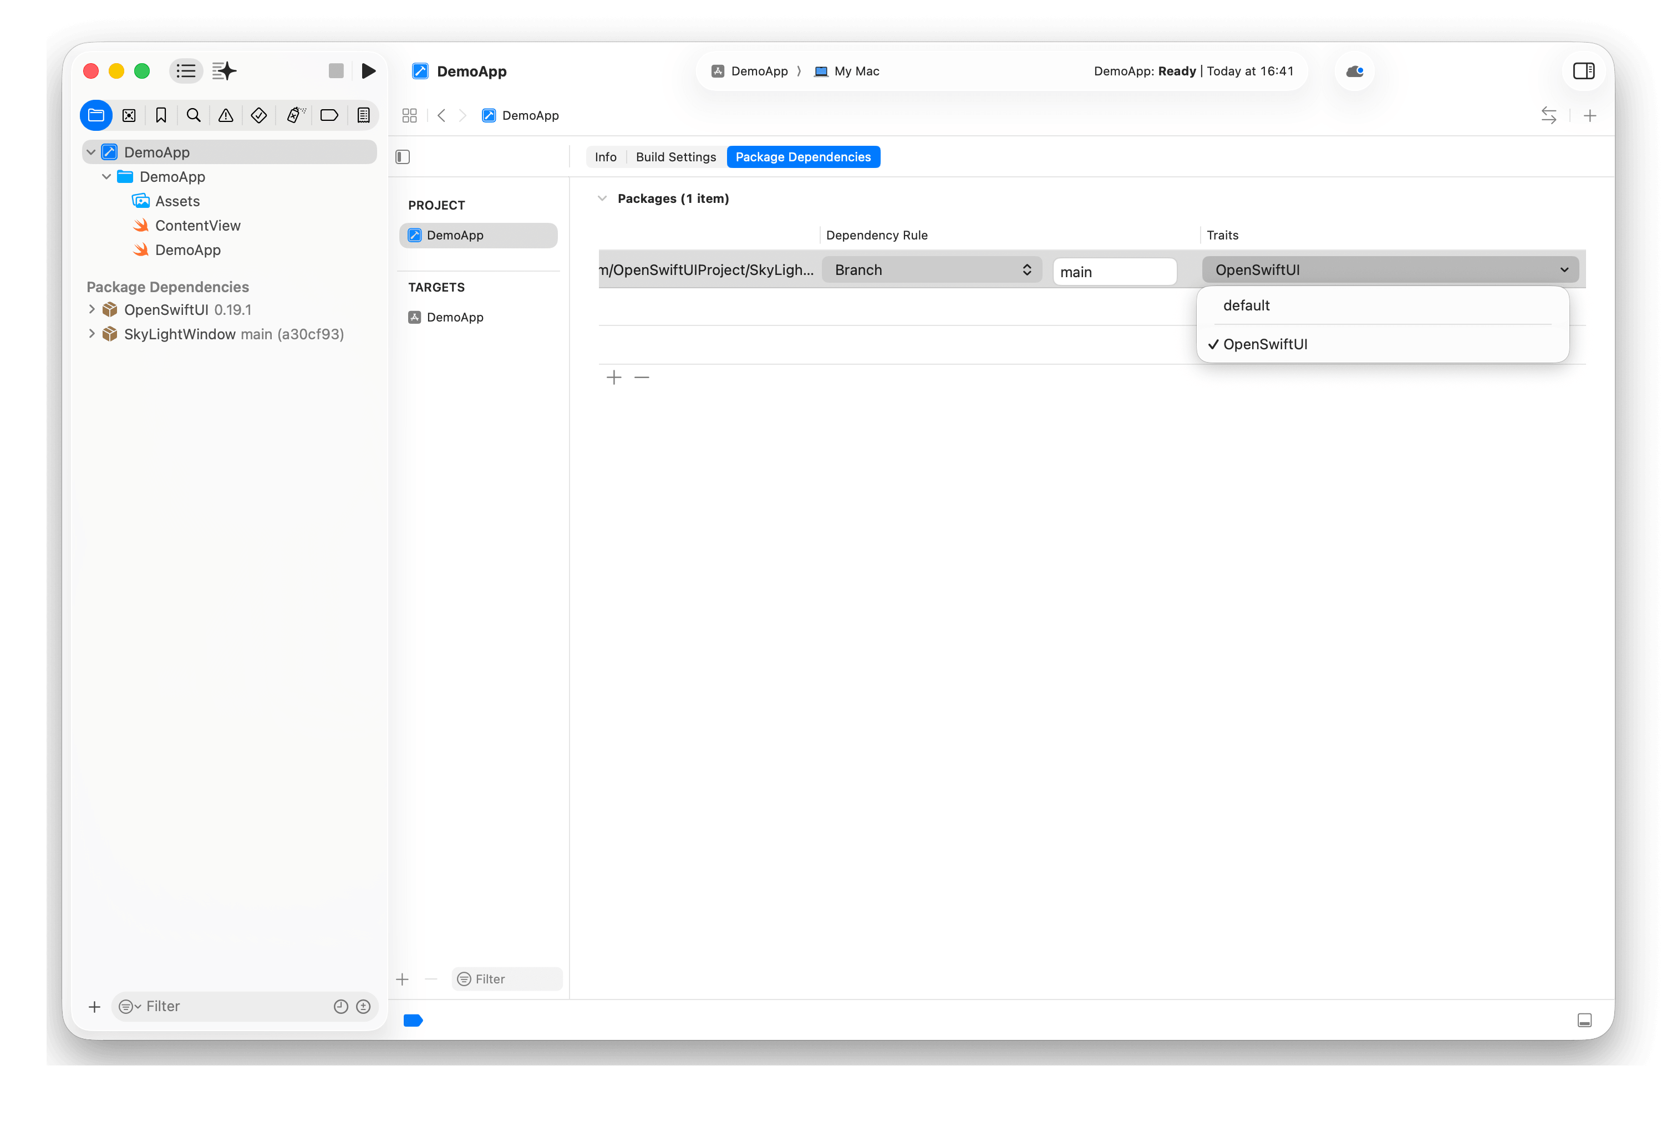Viewport: 1677px width, 1122px height.
Task: Collapse the Packages (1 item) section
Action: point(602,198)
